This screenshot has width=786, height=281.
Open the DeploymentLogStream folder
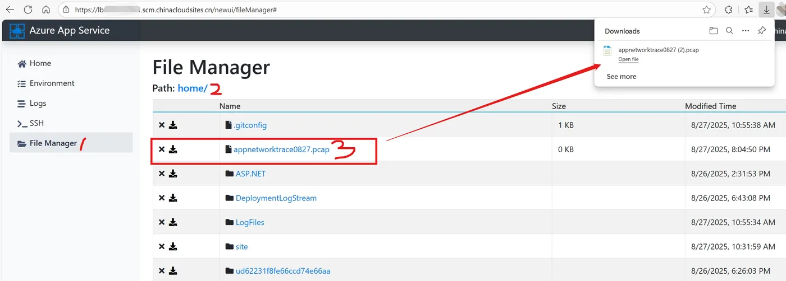pos(276,198)
